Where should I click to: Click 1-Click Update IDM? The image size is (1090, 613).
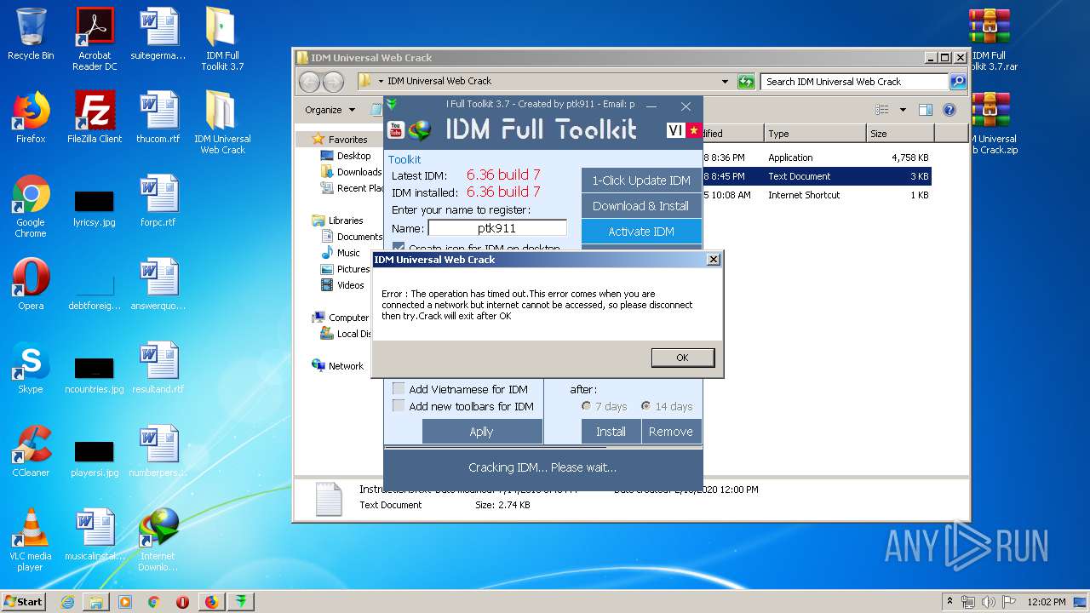point(641,180)
